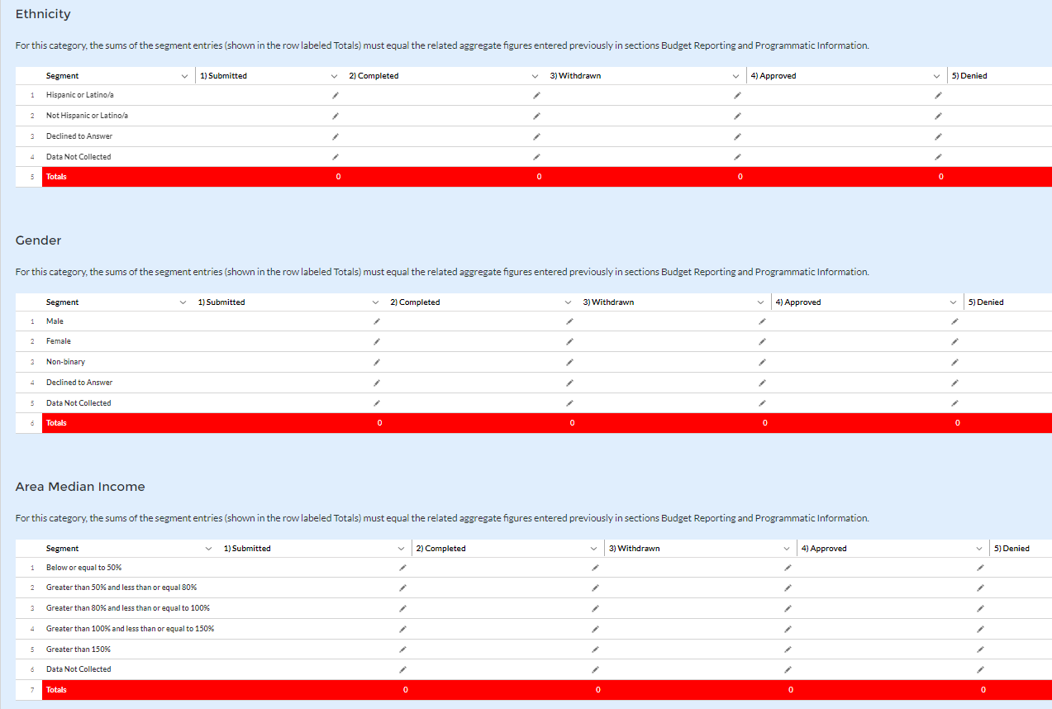
Task: Edit Submitted for Hispanic or Latino/a row
Action: point(336,96)
